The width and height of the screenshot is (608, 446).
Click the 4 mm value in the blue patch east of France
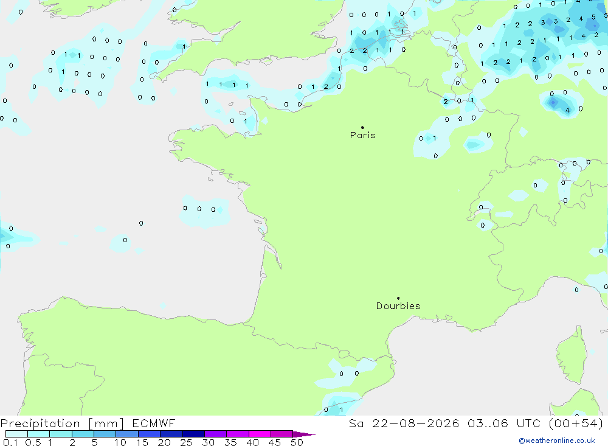coord(567,110)
